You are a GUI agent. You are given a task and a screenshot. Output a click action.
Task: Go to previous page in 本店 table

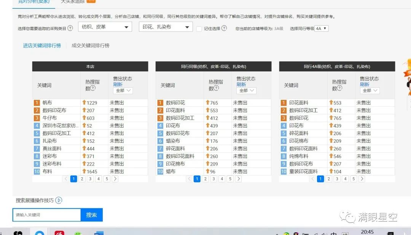(x=66, y=179)
